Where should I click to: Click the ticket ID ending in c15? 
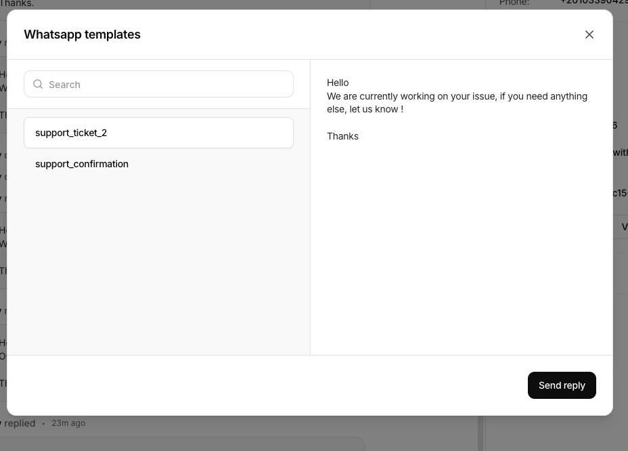619,193
